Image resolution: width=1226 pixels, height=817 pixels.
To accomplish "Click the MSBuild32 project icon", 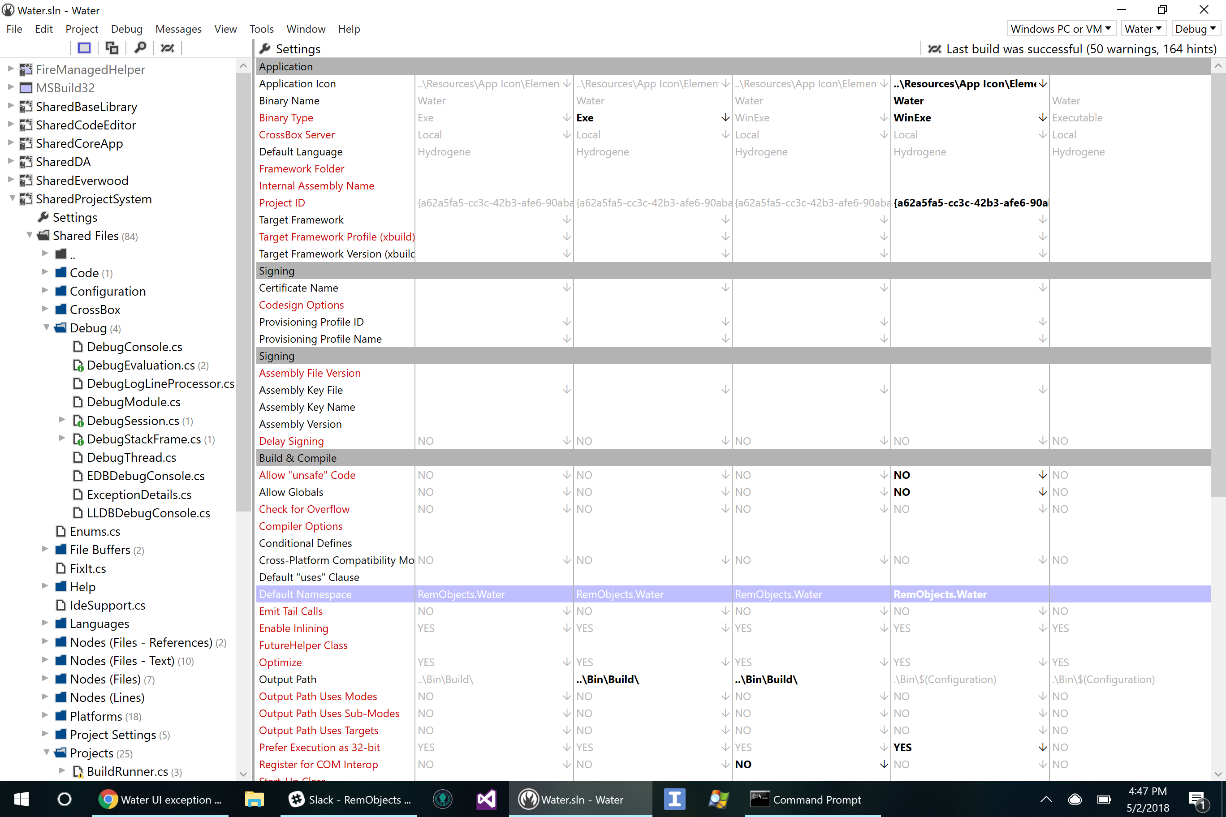I will [x=26, y=87].
